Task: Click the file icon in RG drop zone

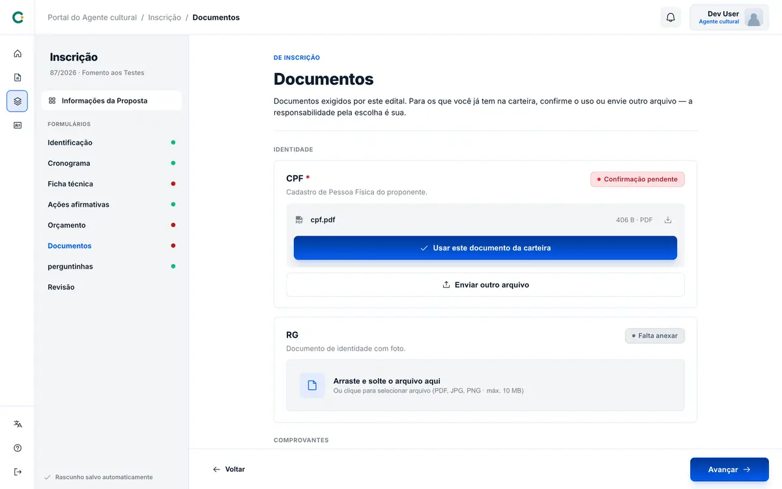Action: click(312, 385)
